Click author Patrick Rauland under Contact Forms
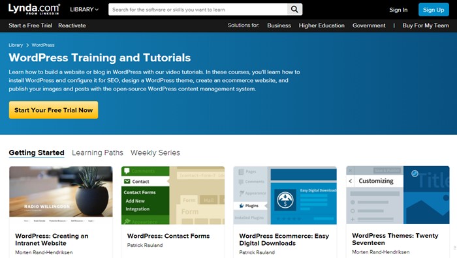Image resolution: width=457 pixels, height=258 pixels. [x=145, y=245]
